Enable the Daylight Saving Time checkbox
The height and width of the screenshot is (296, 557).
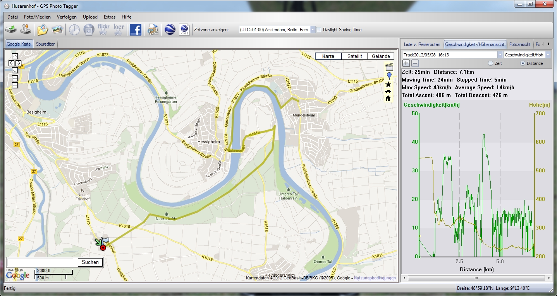319,30
